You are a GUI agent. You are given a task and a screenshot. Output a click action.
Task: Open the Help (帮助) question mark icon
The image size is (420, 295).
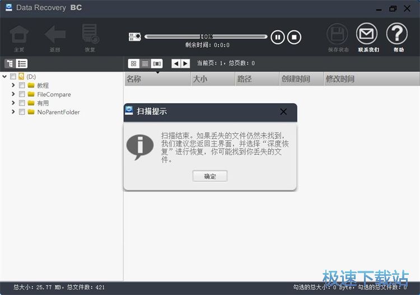[396, 34]
